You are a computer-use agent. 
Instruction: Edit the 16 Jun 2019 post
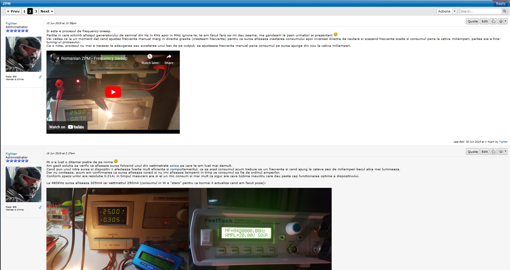point(485,152)
